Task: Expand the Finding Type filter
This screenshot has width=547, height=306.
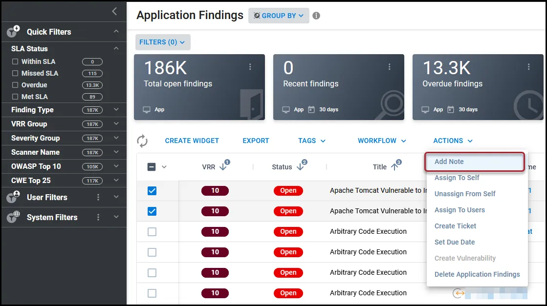Action: pyautogui.click(x=116, y=110)
